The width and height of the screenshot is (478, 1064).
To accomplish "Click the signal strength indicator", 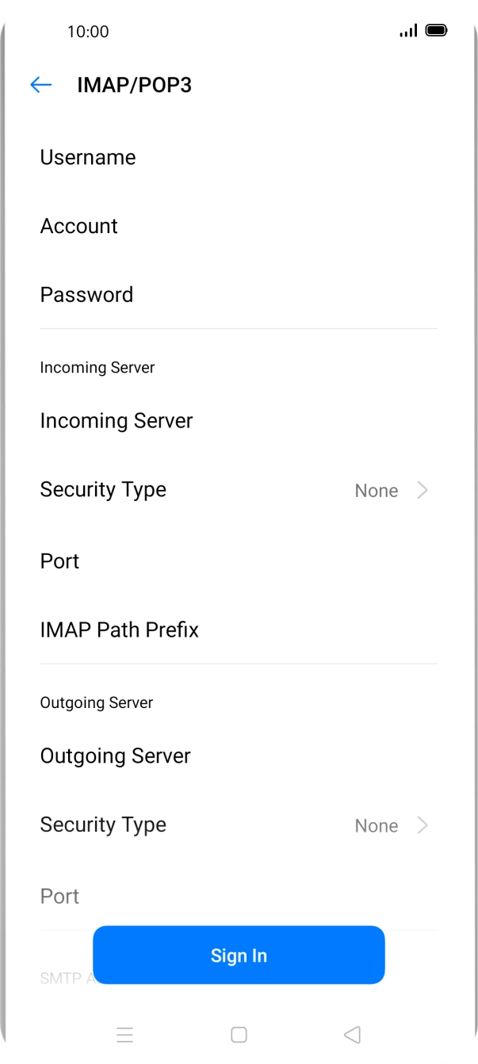I will (408, 31).
